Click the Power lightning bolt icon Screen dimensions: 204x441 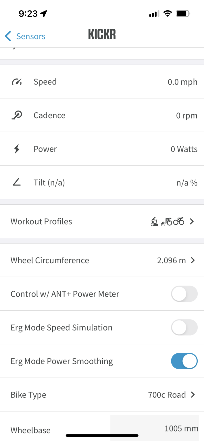click(x=16, y=149)
